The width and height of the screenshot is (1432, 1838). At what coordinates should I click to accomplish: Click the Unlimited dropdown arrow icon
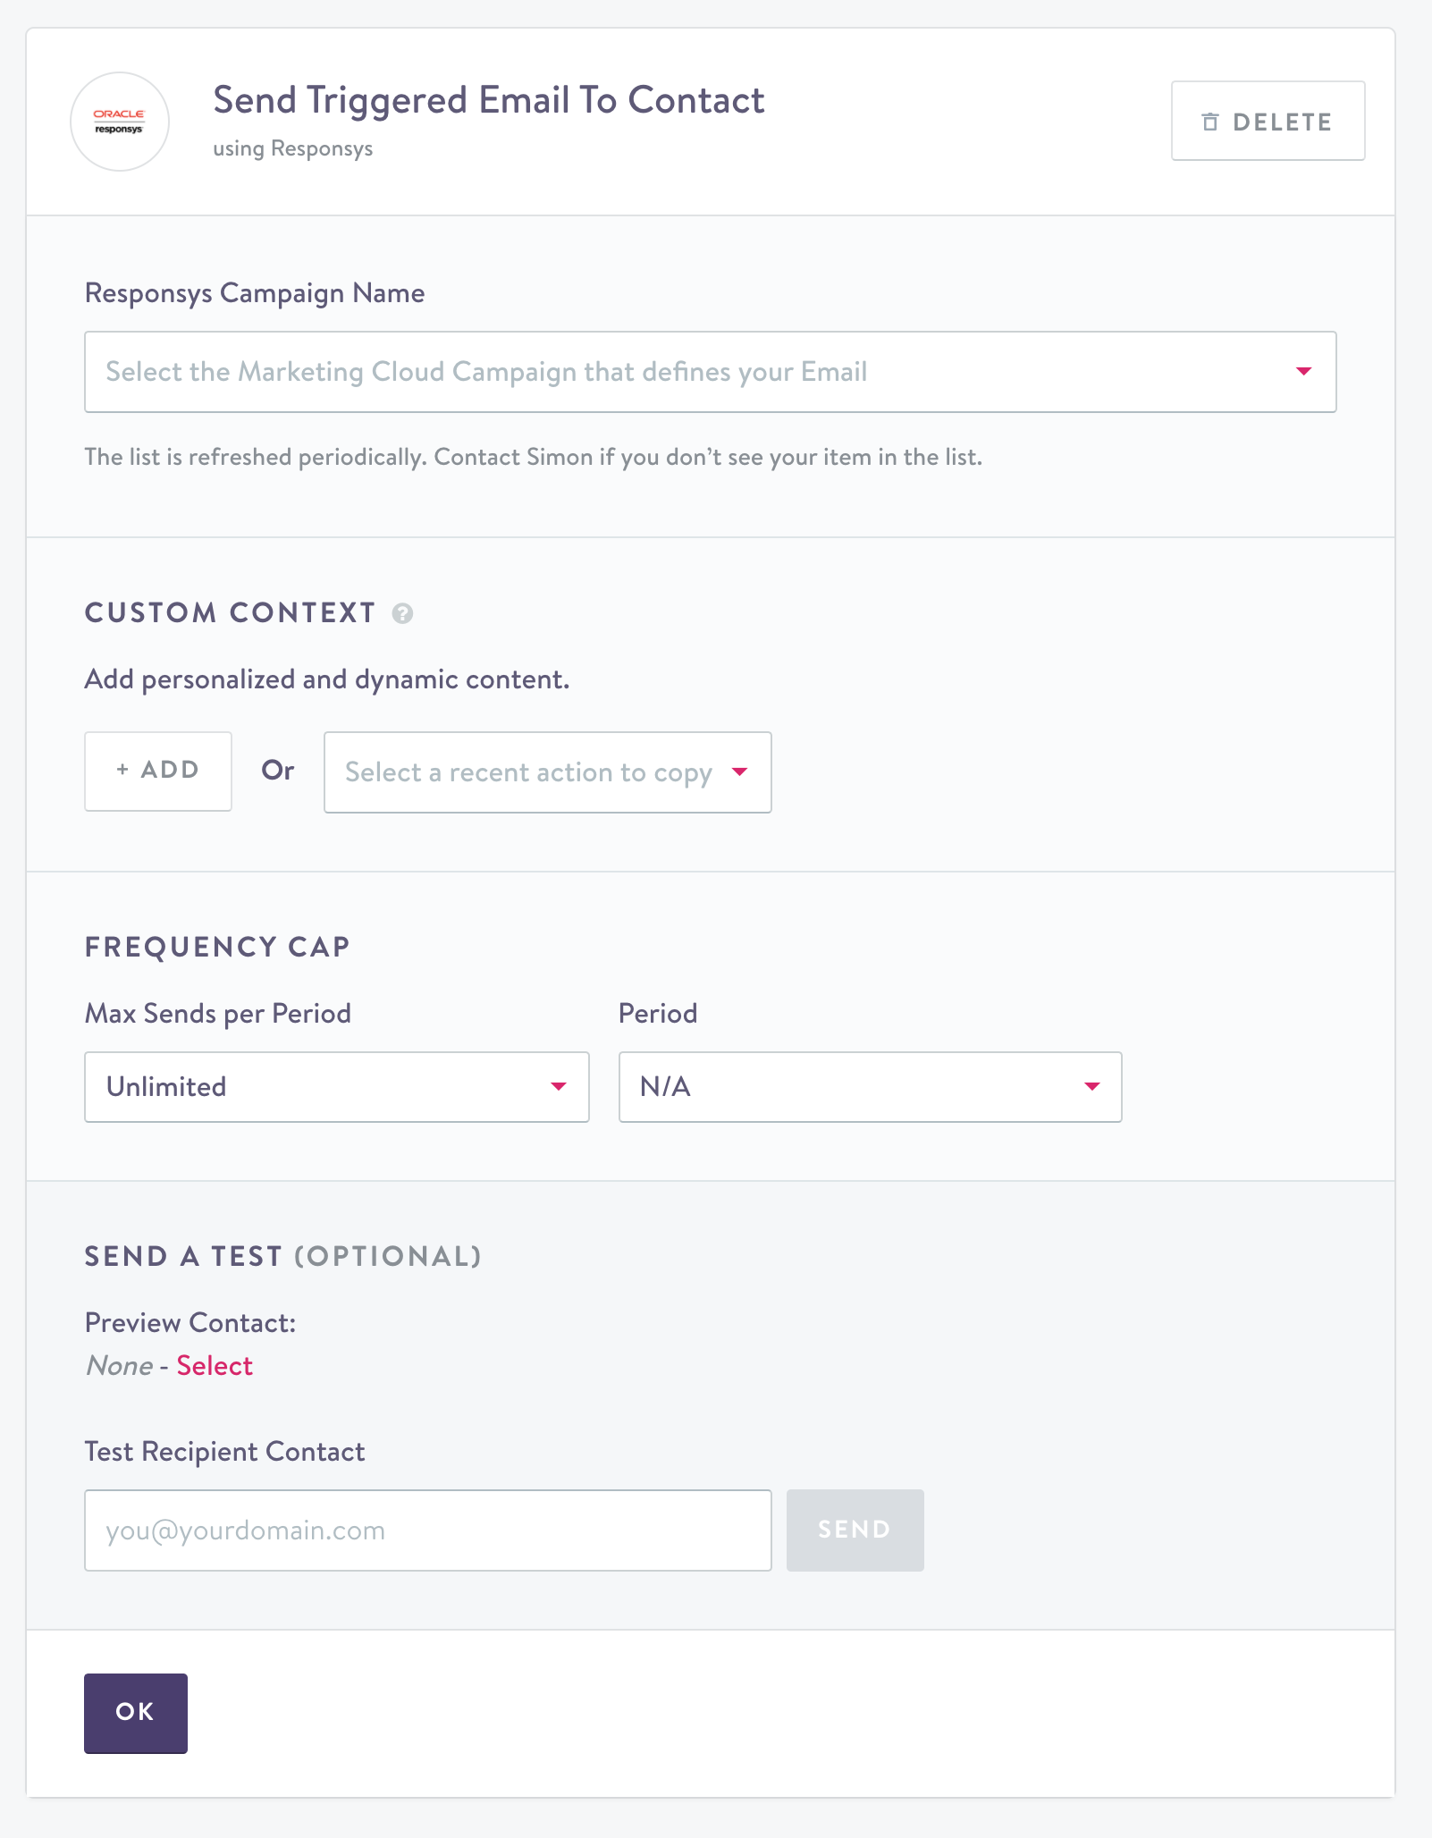coord(559,1087)
